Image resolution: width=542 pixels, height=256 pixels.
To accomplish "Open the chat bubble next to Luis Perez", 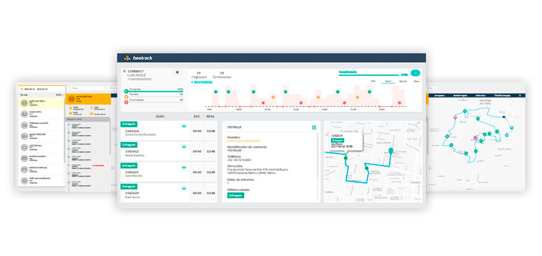I will point(177,73).
